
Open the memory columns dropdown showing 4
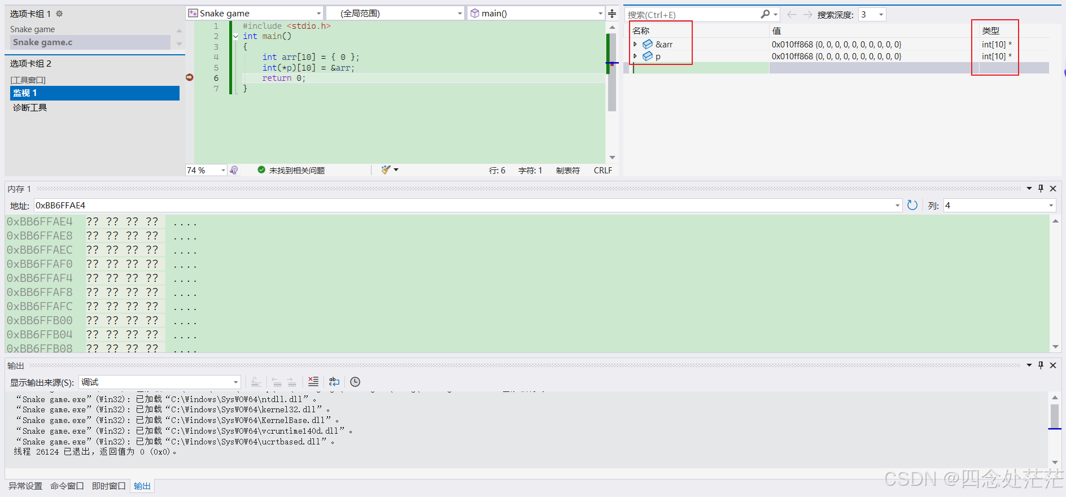click(x=1051, y=206)
